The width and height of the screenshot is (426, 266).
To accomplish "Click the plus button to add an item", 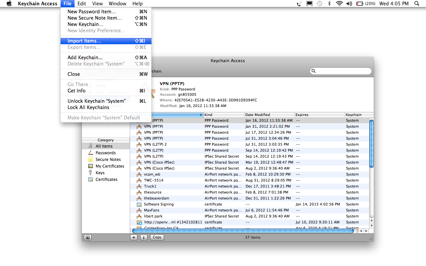I will 134,237.
